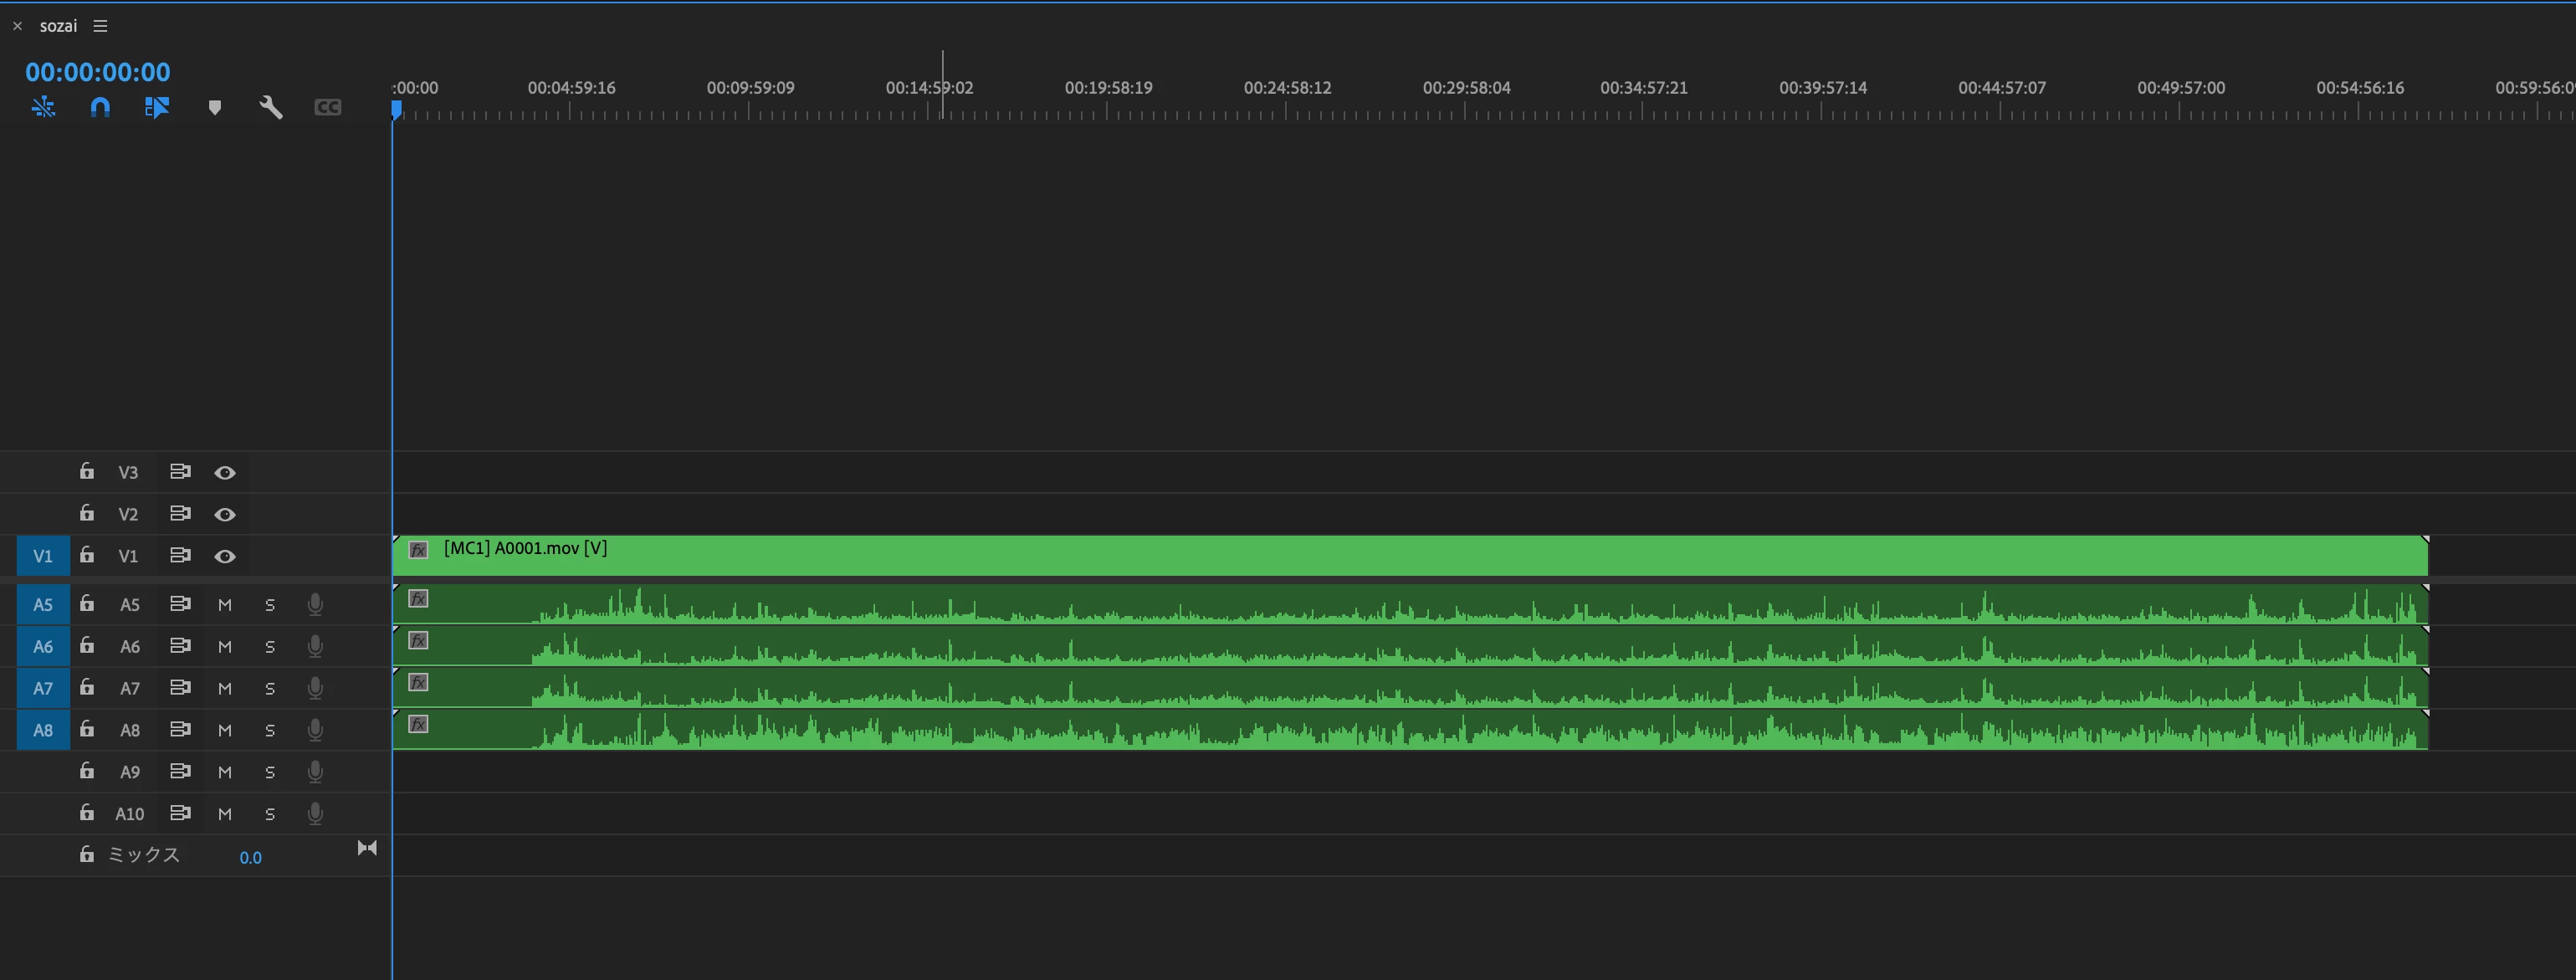Click the 00:00:00:00 playhead timecode
The width and height of the screenshot is (2576, 980).
(x=98, y=72)
